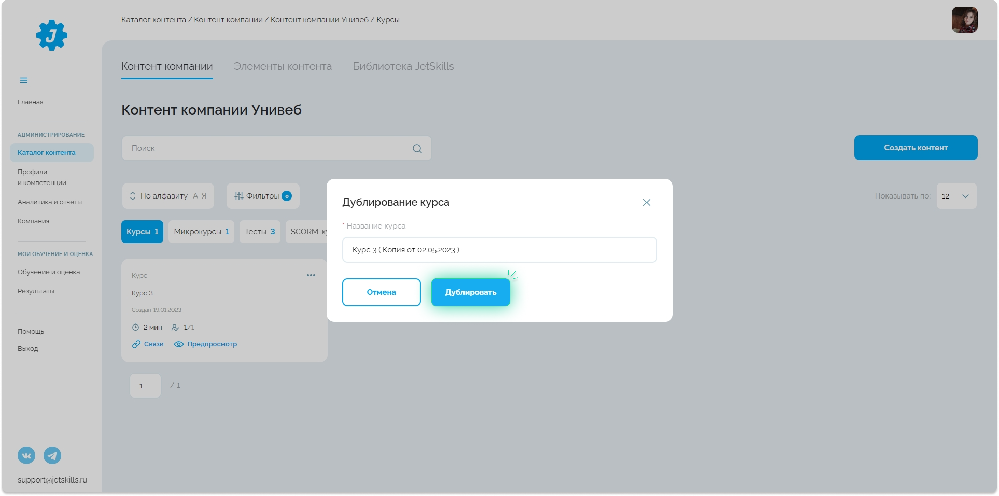
Task: Click the Создан 19.01.2023 text
Action: pos(156,310)
